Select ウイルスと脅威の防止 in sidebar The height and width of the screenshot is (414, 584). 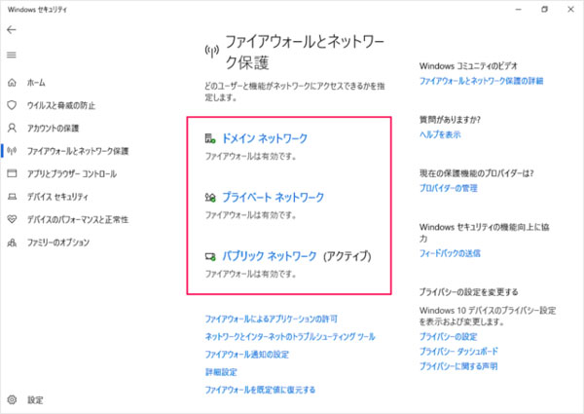click(61, 105)
